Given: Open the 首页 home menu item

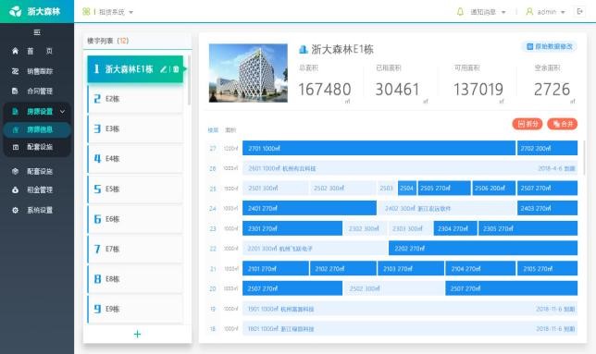Looking at the screenshot, I should [37, 51].
